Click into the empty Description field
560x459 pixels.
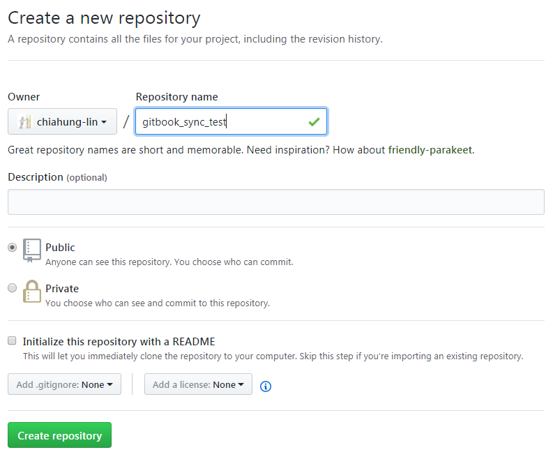tap(275, 202)
